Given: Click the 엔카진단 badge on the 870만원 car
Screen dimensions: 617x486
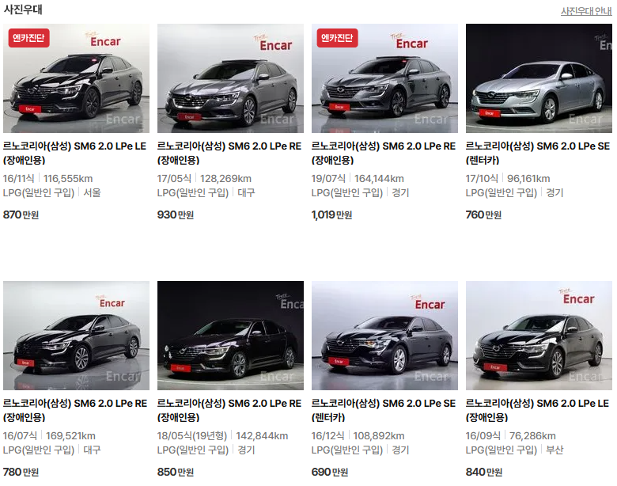Looking at the screenshot, I should [x=28, y=38].
